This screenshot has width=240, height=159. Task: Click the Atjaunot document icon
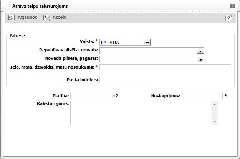click(x=12, y=18)
